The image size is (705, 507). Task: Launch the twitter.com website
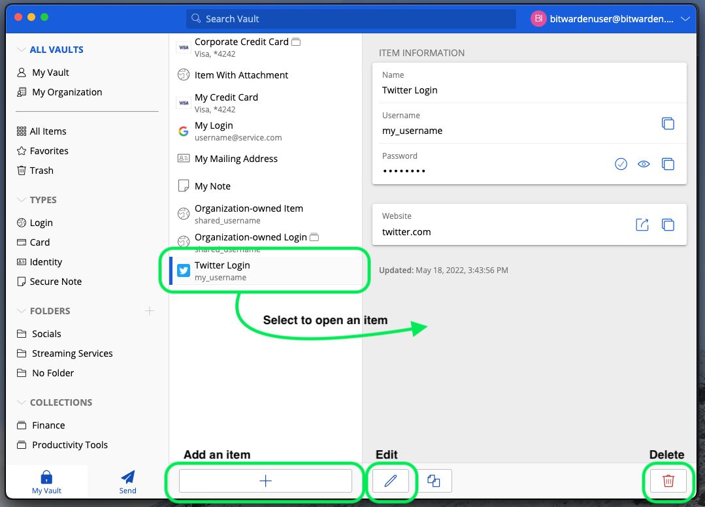[x=642, y=224]
